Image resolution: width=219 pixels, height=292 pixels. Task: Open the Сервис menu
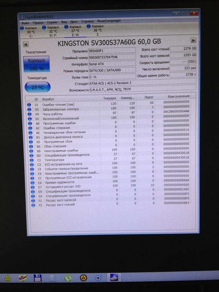point(52,22)
